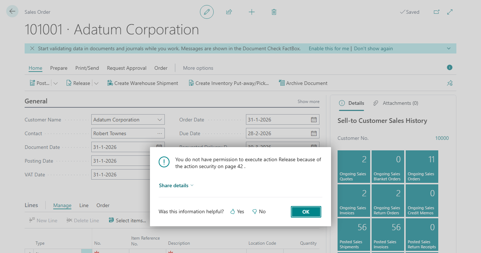
Task: Open the Manage tab in Lines
Action: 62,205
